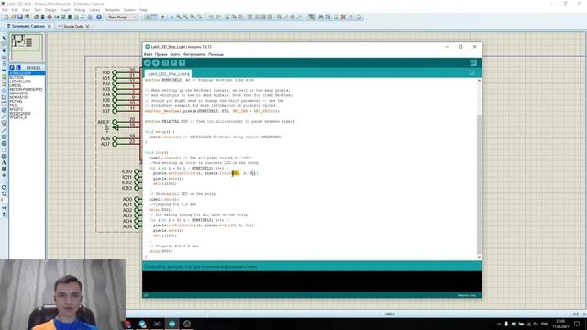Click the Proteus Save Project icon

(20, 17)
